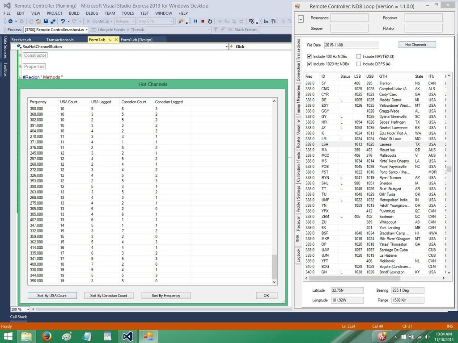Pin the Form1.vb tab
458x343 pixels.
(x=110, y=40)
